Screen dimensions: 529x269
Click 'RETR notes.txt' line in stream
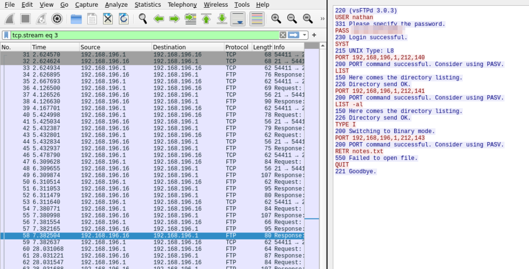[359, 152]
